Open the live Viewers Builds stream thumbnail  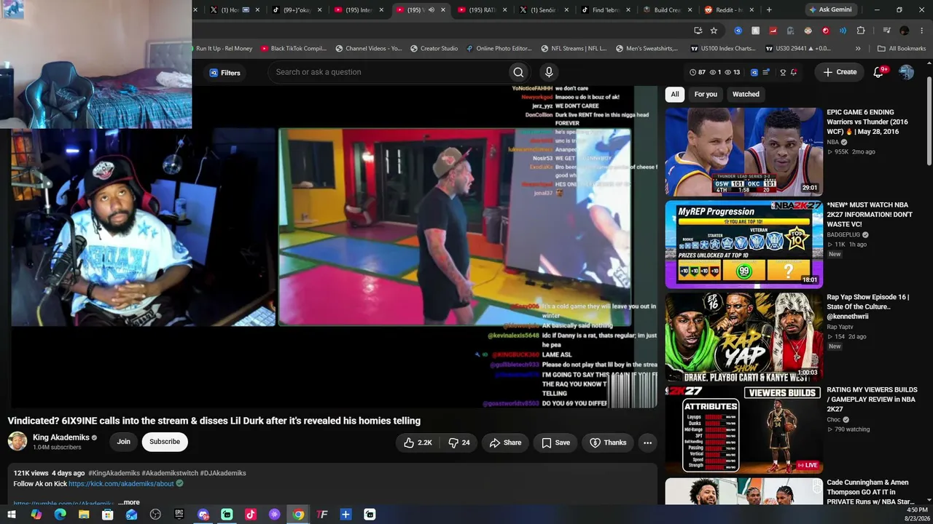click(743, 429)
